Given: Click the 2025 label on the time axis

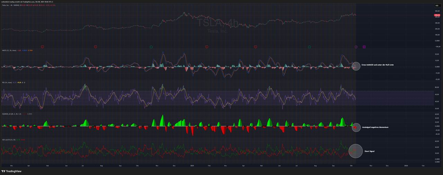Looking at the screenshot, I should coord(193,166).
